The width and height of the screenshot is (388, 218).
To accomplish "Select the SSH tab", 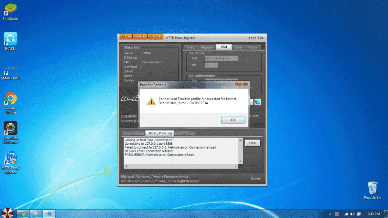I will 224,47.
